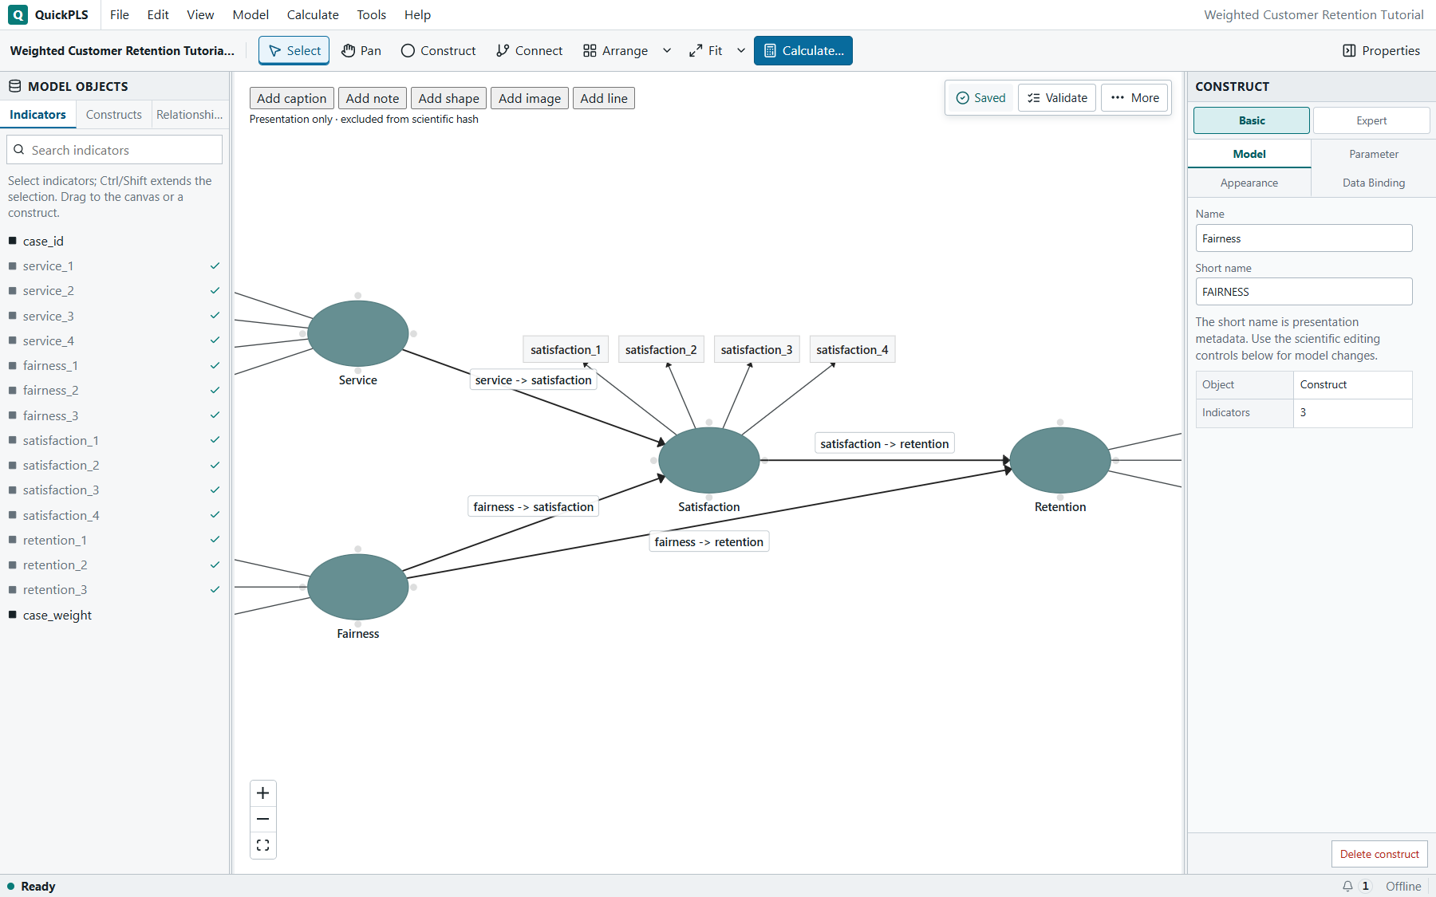
Task: Click Add line
Action: (604, 98)
